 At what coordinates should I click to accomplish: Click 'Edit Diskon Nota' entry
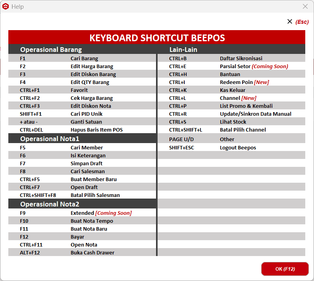click(x=91, y=106)
